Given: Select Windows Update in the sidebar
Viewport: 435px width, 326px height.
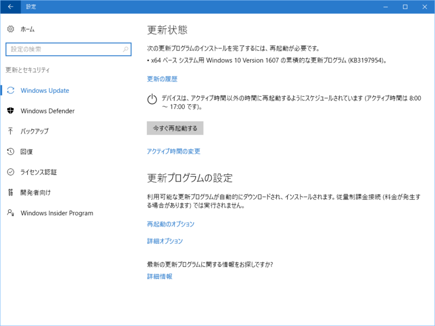Looking at the screenshot, I should (45, 90).
